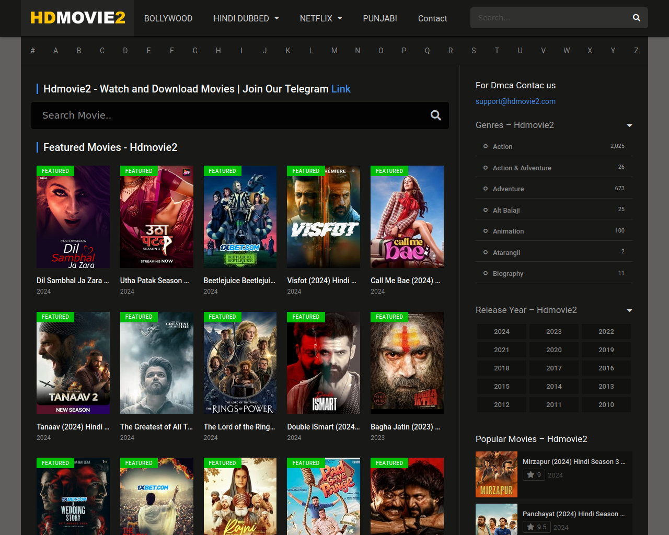This screenshot has width=669, height=535.
Task: Open Utha Patak Season poster
Action: click(x=157, y=217)
